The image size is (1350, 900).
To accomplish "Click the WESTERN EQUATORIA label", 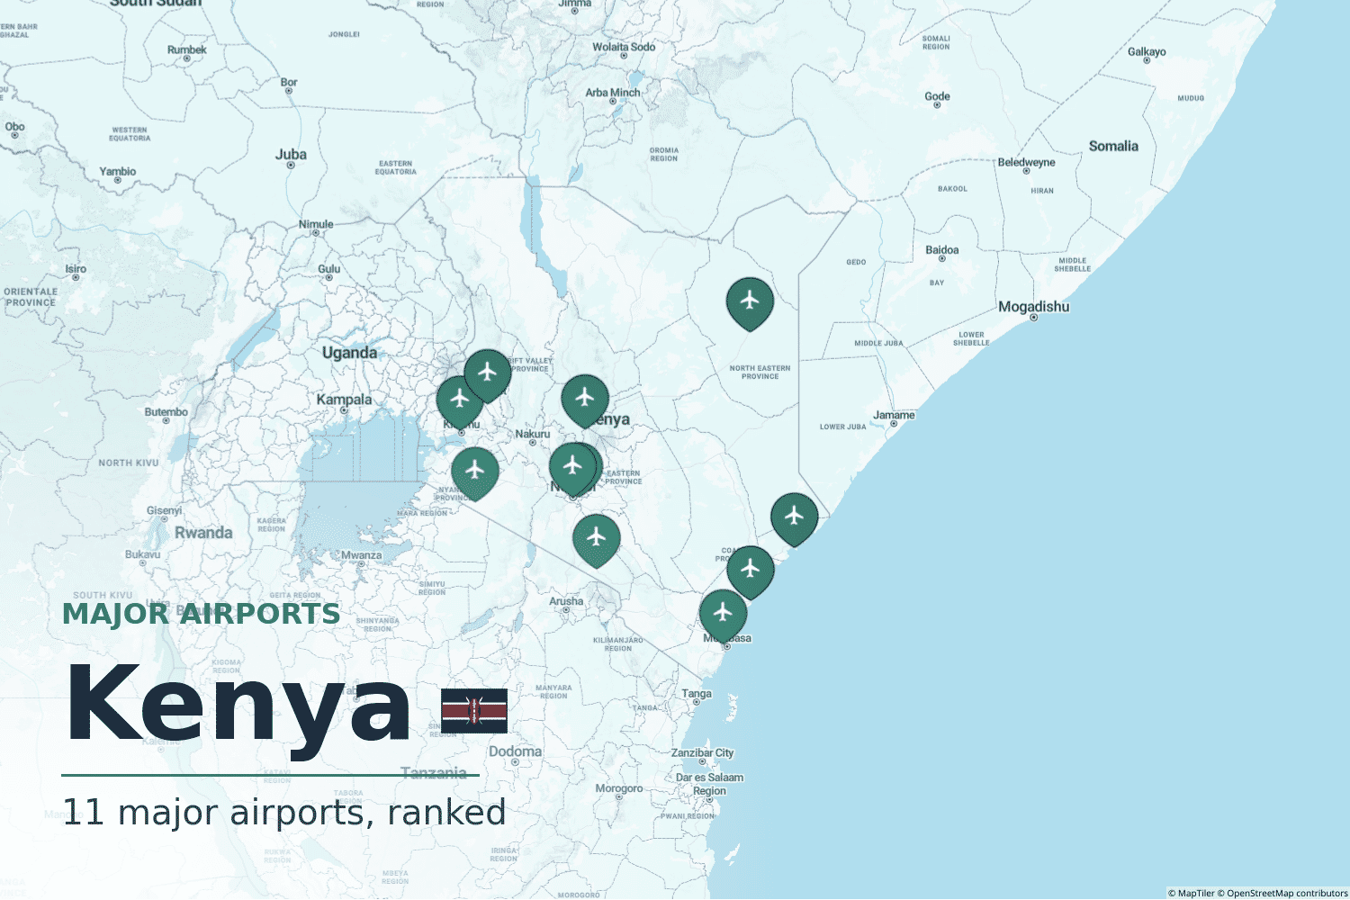I will pos(130,134).
